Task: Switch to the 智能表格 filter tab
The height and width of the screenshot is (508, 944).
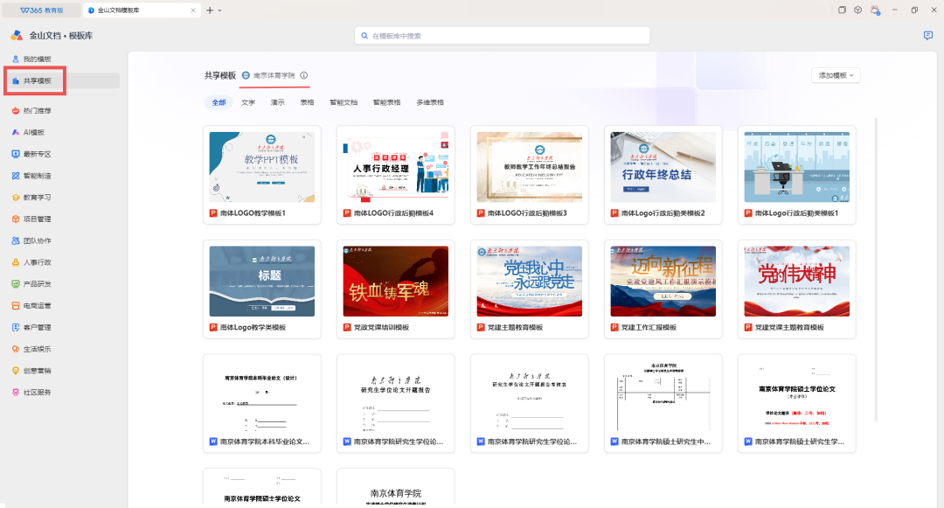Action: click(386, 102)
